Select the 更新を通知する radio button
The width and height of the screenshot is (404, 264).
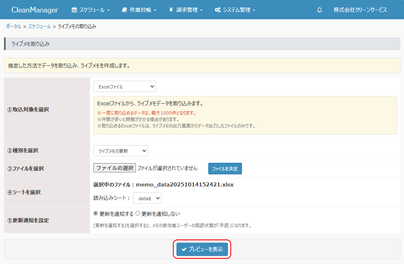pyautogui.click(x=96, y=214)
